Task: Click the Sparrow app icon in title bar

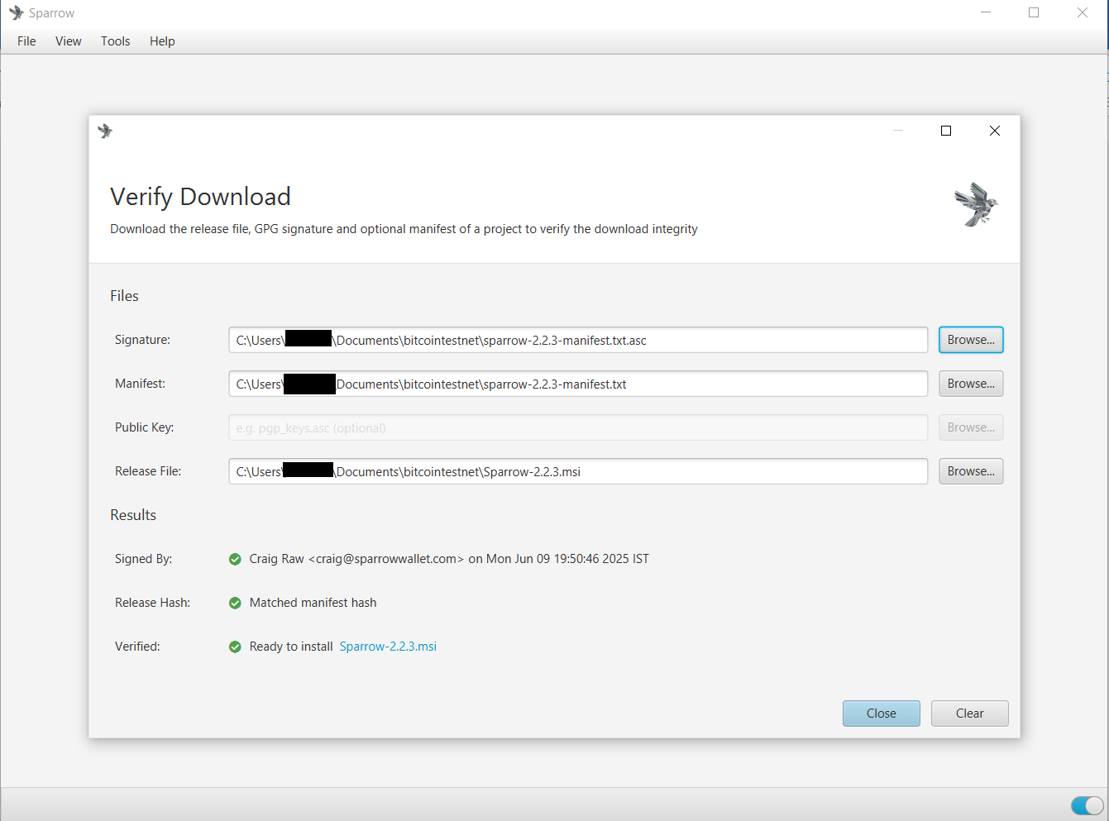Action: pyautogui.click(x=17, y=13)
